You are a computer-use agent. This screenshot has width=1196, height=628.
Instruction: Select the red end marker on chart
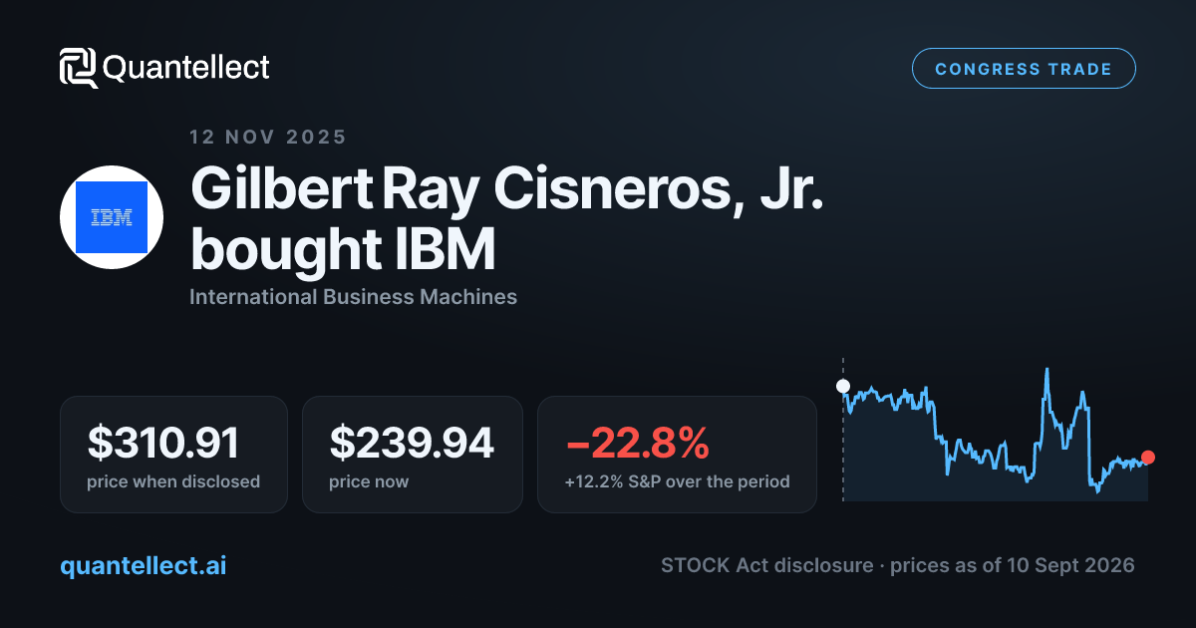pyautogui.click(x=1148, y=458)
